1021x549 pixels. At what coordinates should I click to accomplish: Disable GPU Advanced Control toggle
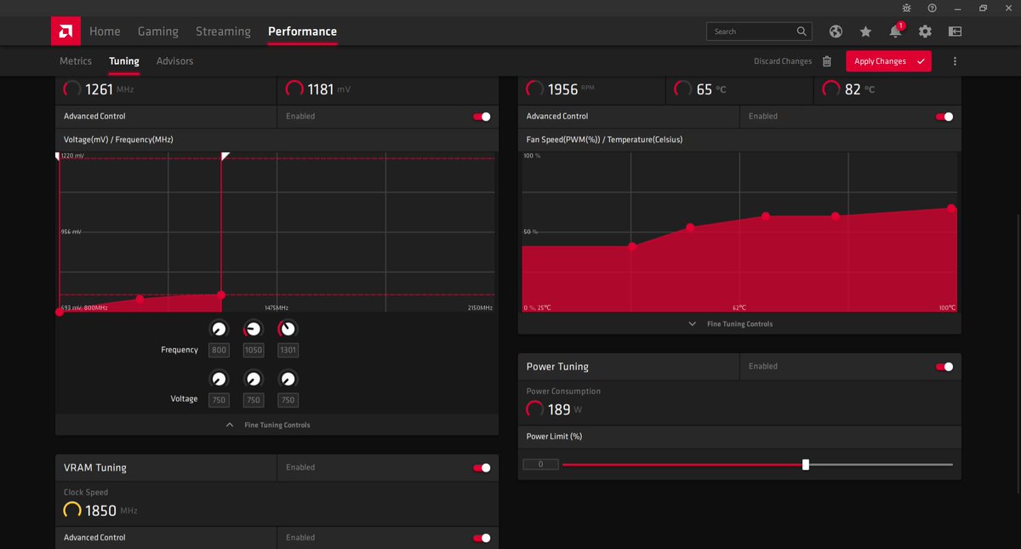pyautogui.click(x=482, y=117)
